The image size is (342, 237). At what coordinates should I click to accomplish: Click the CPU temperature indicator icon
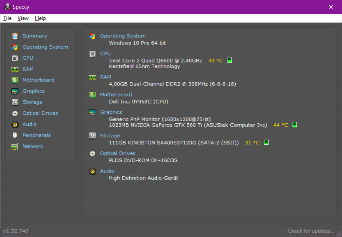[x=229, y=60]
